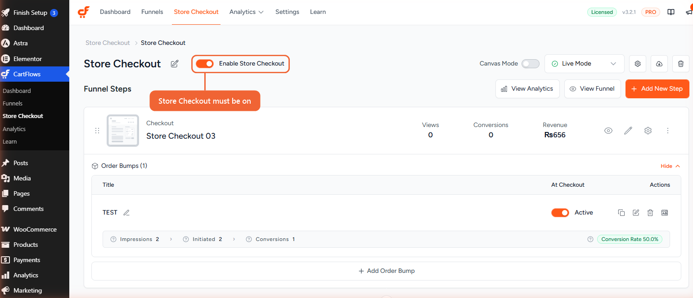The image size is (693, 298).
Task: Open Learn tab in top navigation
Action: [318, 12]
